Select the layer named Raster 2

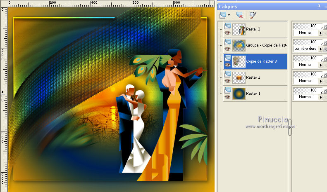[253, 77]
